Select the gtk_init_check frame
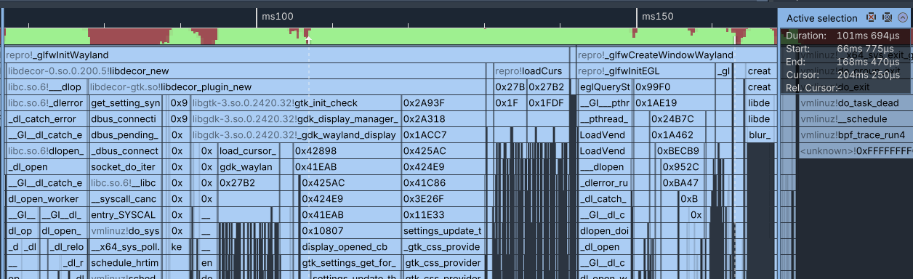This screenshot has width=913, height=279. click(296, 103)
